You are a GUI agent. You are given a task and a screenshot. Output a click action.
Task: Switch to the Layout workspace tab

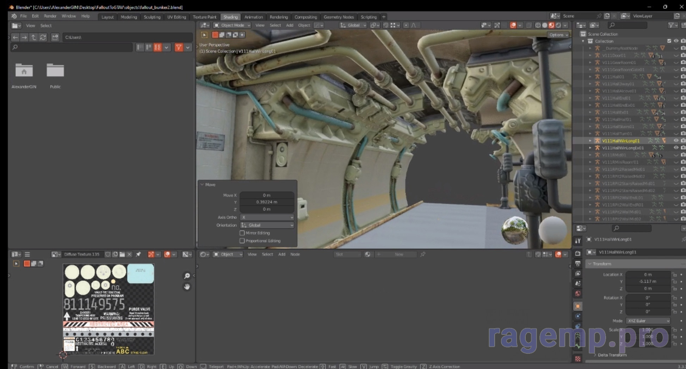(x=107, y=17)
